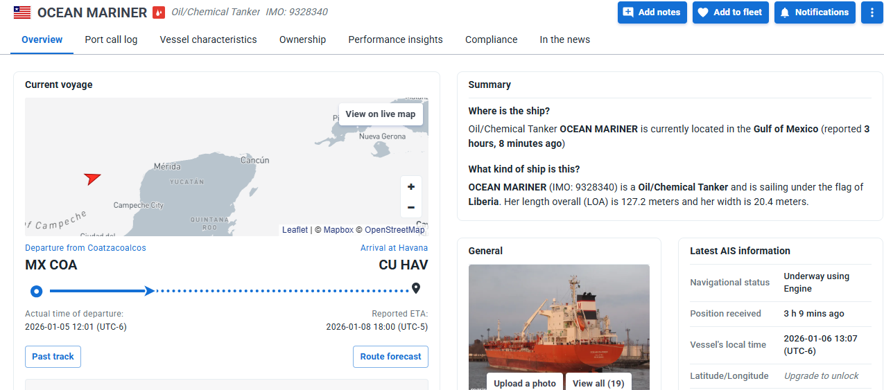Click the Cancún label on map
Viewport: 884px width, 390px height.
tap(254, 160)
